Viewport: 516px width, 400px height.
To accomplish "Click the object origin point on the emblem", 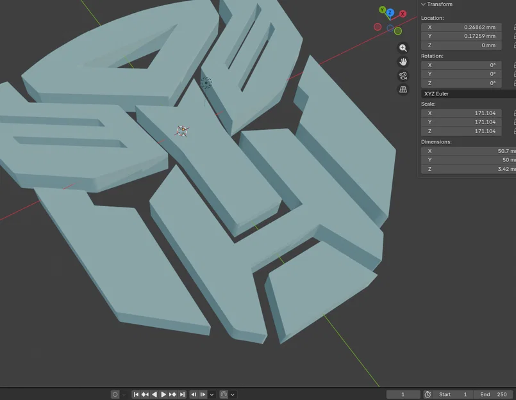I will click(183, 130).
